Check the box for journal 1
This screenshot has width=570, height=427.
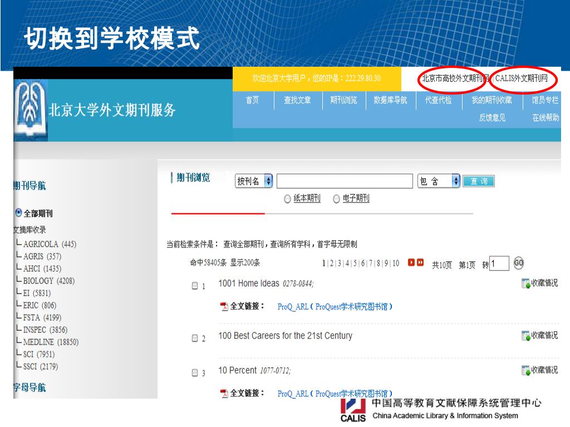(195, 286)
